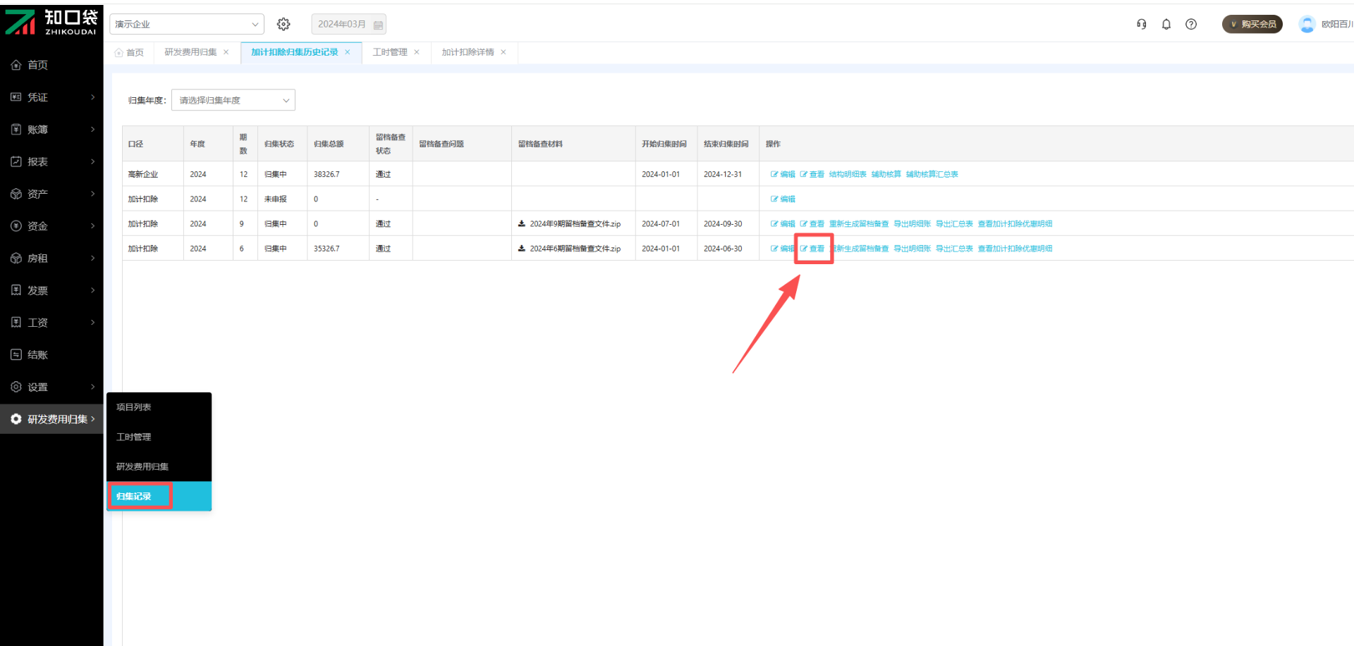Expand the 凭证 sidebar menu
Screen dimensions: 1354x646
[x=51, y=97]
